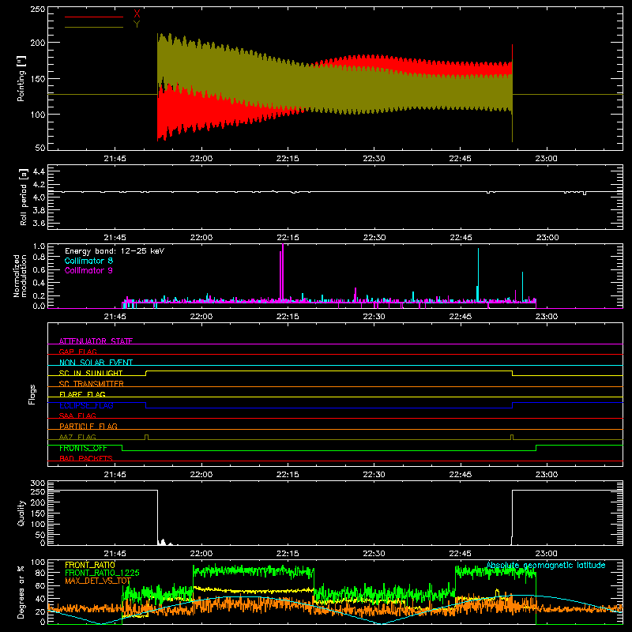Click the A4Z_FLAG pulse near eclipse end
This screenshot has width=632, height=632.
pos(512,437)
